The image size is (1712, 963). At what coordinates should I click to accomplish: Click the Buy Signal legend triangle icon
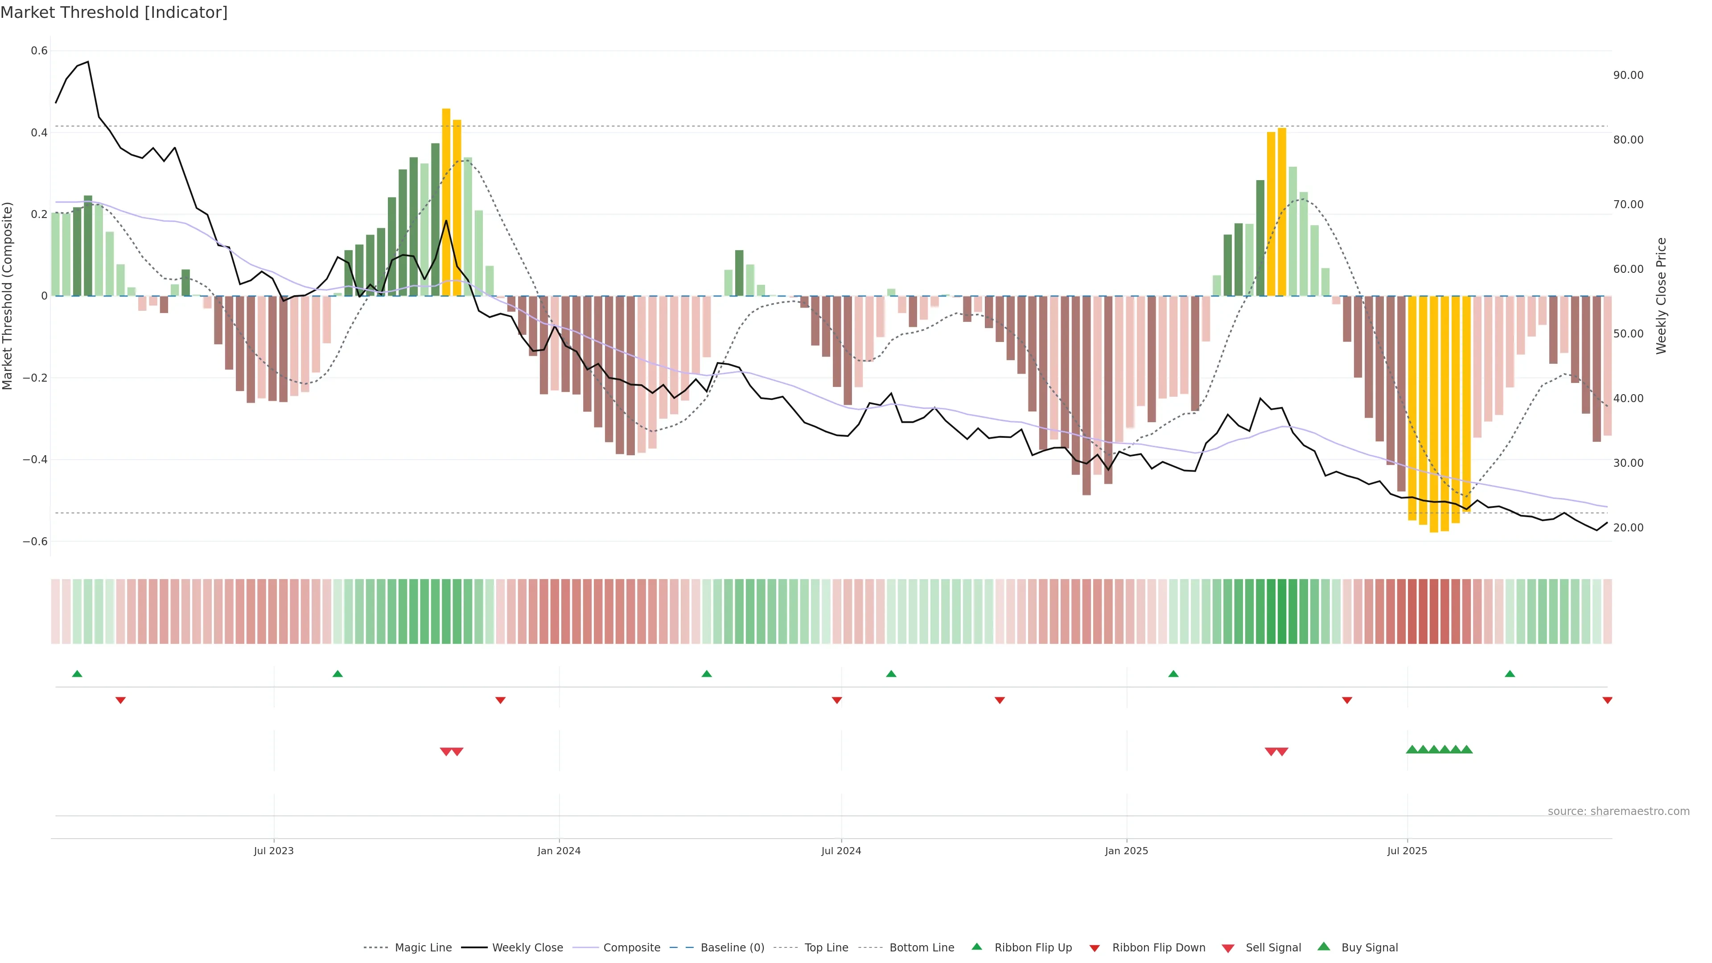click(1323, 947)
